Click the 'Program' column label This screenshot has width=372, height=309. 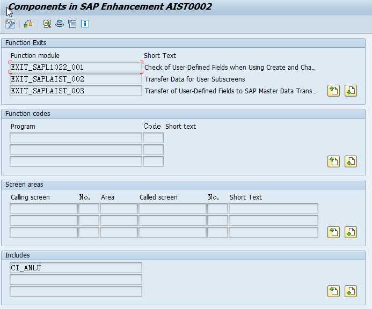click(23, 127)
